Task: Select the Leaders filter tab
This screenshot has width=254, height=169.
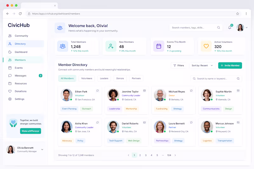Action: (x=104, y=78)
